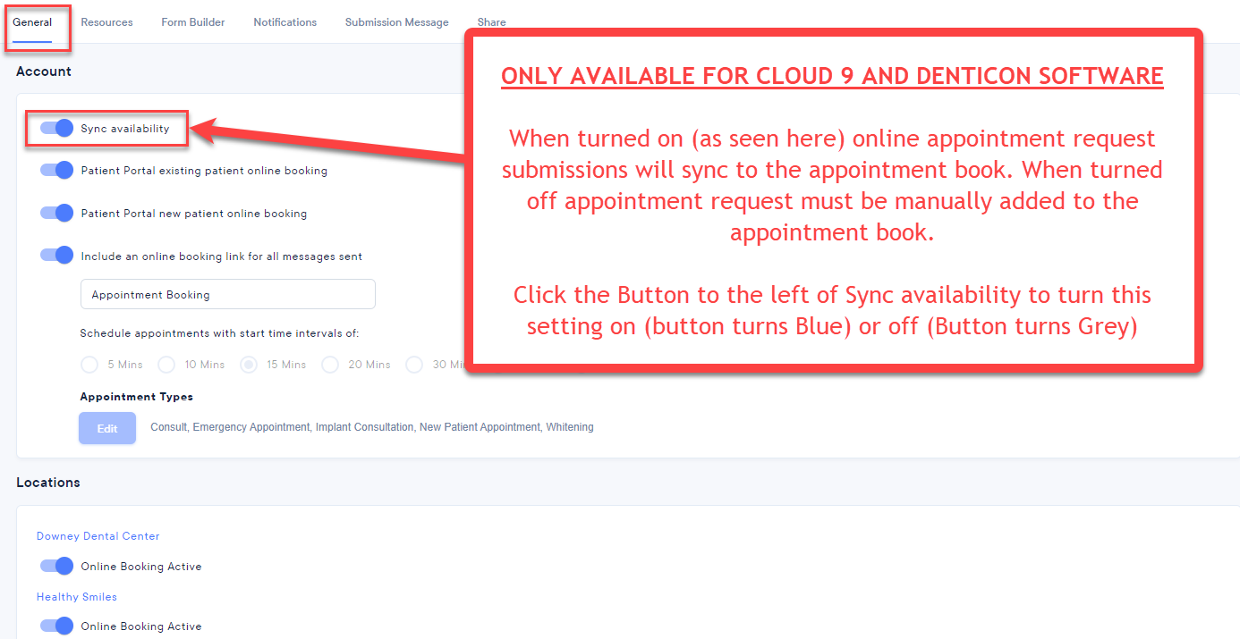Disable Patient Portal existing patient online booking

coord(57,171)
